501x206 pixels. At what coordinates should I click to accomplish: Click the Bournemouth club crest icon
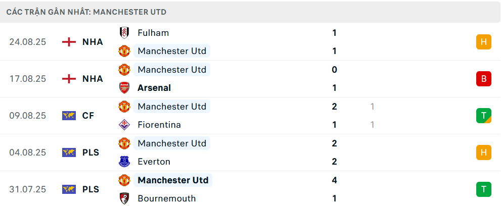tap(124, 198)
